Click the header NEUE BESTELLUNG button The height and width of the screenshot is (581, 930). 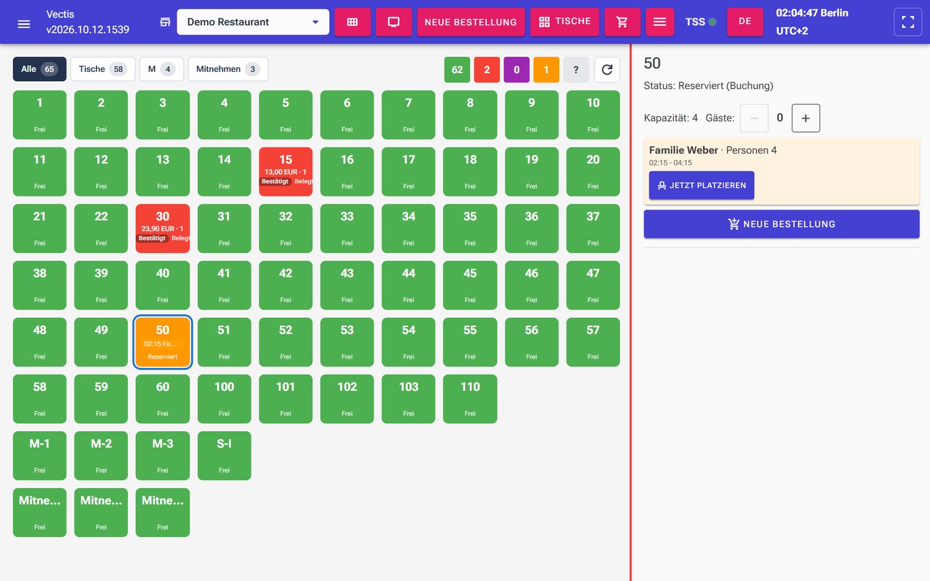click(x=471, y=22)
